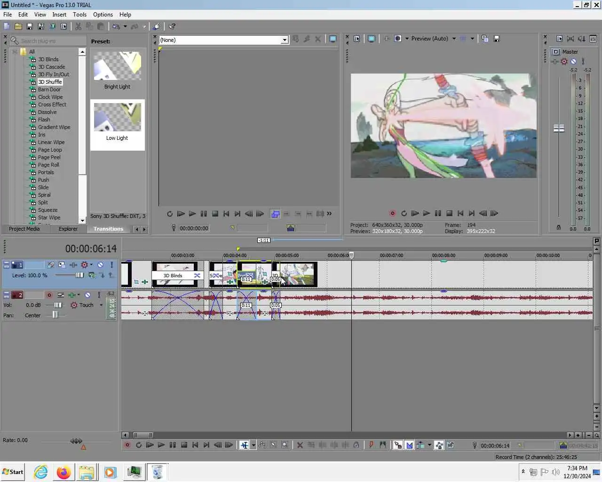Viewport: 602px width, 482px height.
Task: Toggle Automatic Crossfades button
Action: (409, 445)
